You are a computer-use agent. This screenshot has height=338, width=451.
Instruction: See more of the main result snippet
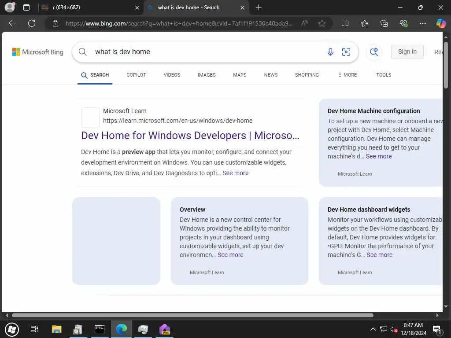pyautogui.click(x=235, y=173)
